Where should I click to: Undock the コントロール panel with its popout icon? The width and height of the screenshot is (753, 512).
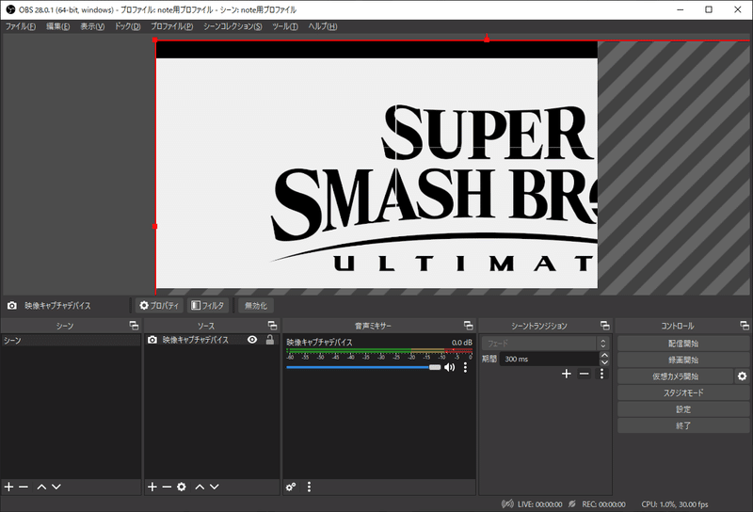click(745, 326)
